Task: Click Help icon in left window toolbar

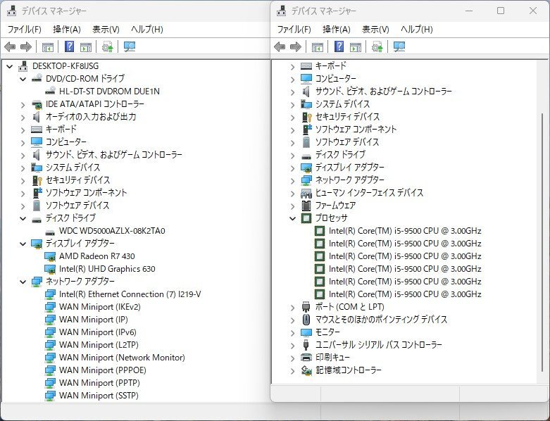Action: 70,46
